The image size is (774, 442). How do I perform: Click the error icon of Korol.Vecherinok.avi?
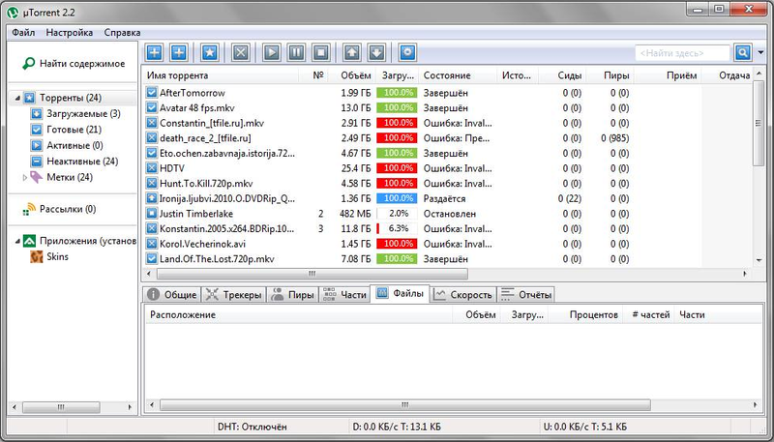point(152,244)
